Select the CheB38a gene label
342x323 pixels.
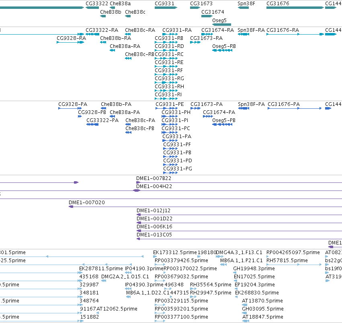pos(120,4)
